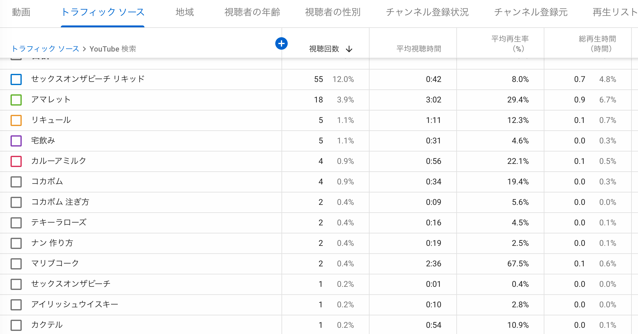Toggle the blue checkbox for セックスオンザビーチ リキッド

point(16,79)
